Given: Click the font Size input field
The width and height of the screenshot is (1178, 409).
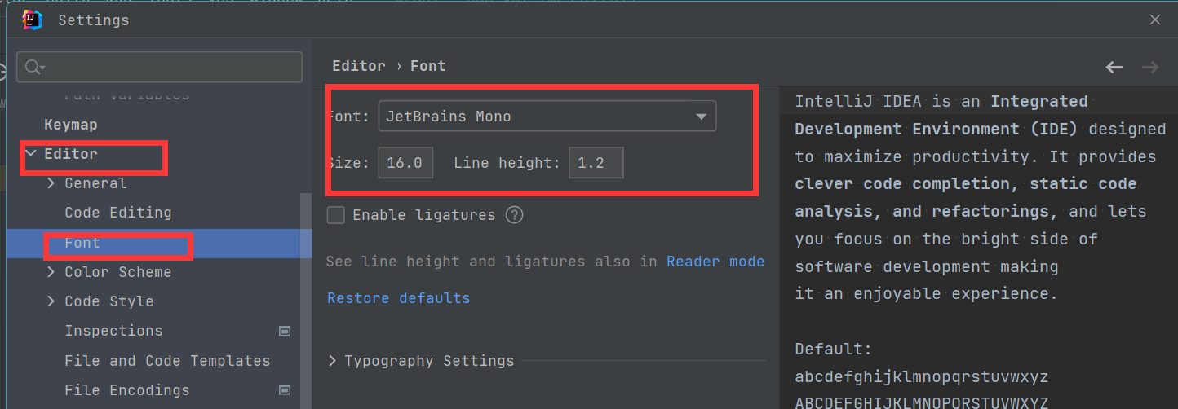Looking at the screenshot, I should [405, 163].
